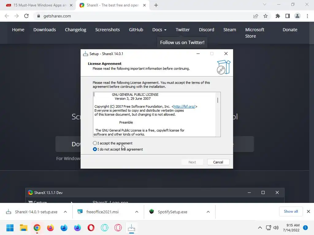Maximize the ShareX 13.1.1 Dev screenshot window
The image size is (314, 235).
point(263,192)
